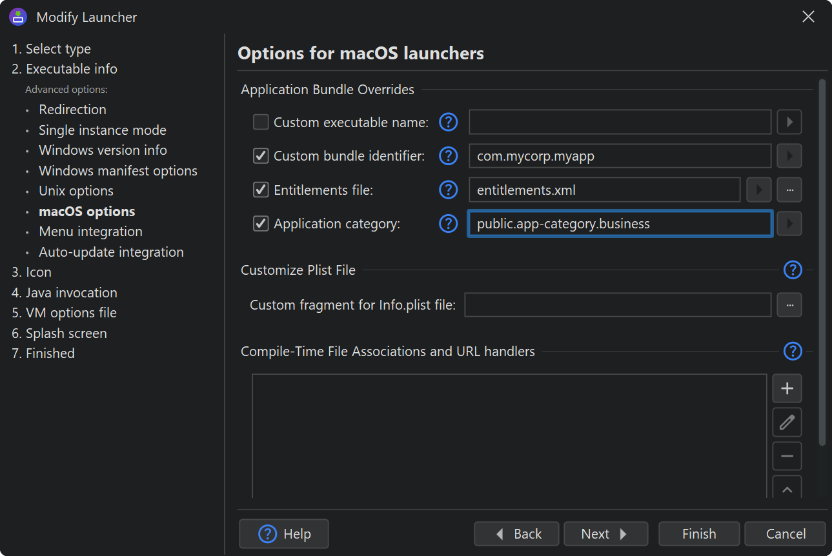Browse for the Entitlements file with ellipsis button
This screenshot has width=832, height=556.
(x=789, y=190)
